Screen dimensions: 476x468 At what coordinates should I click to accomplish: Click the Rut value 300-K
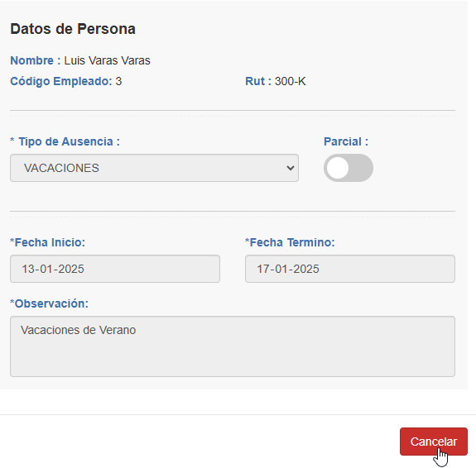click(x=291, y=81)
